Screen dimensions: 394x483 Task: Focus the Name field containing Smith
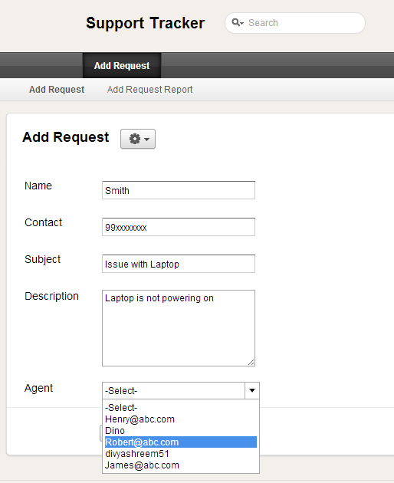coord(179,190)
